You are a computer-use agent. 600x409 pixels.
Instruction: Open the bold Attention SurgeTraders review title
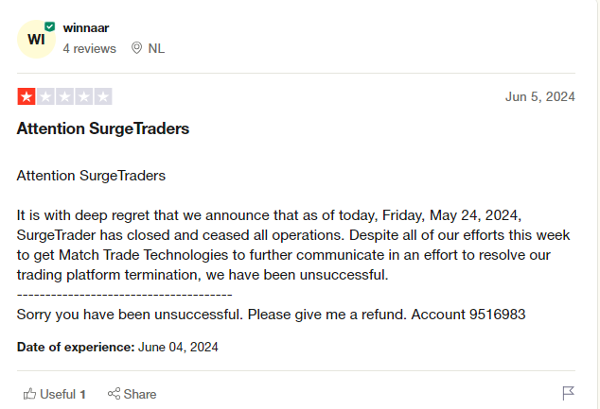103,128
